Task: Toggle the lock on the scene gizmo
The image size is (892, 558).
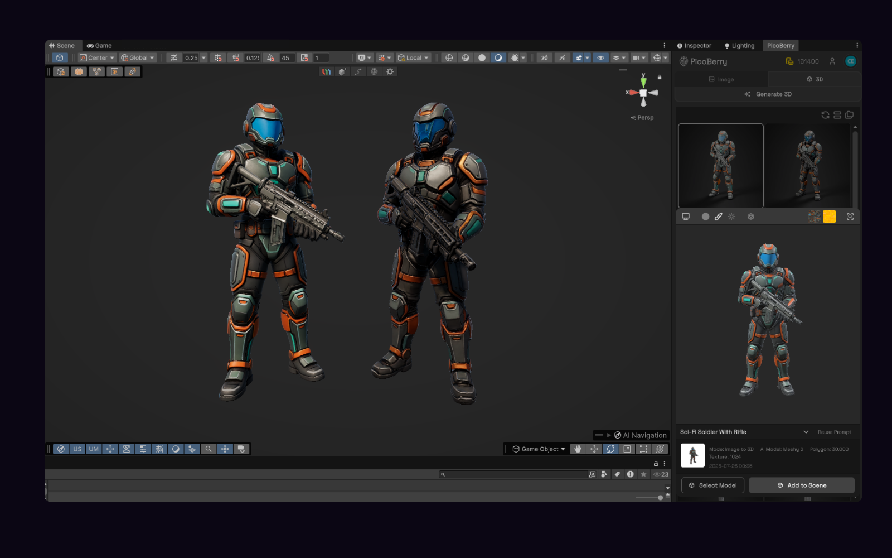Action: point(660,77)
